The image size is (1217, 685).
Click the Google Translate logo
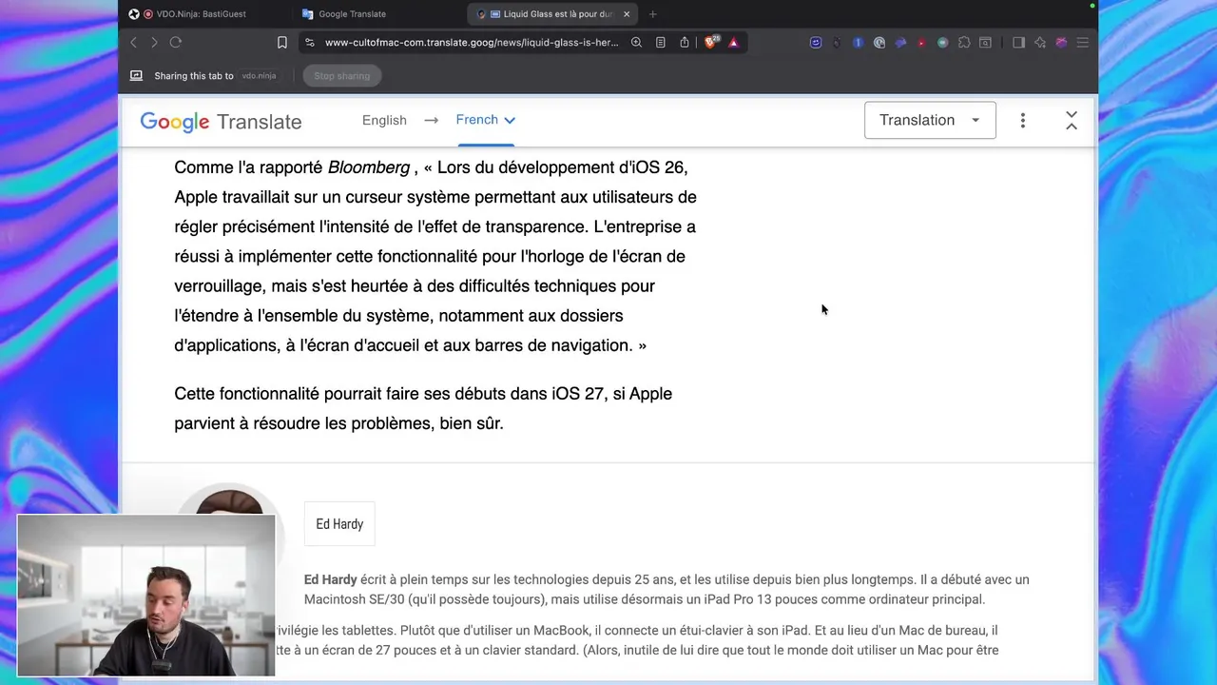pos(221,122)
